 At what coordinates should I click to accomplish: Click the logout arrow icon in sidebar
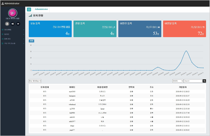(x=18, y=24)
